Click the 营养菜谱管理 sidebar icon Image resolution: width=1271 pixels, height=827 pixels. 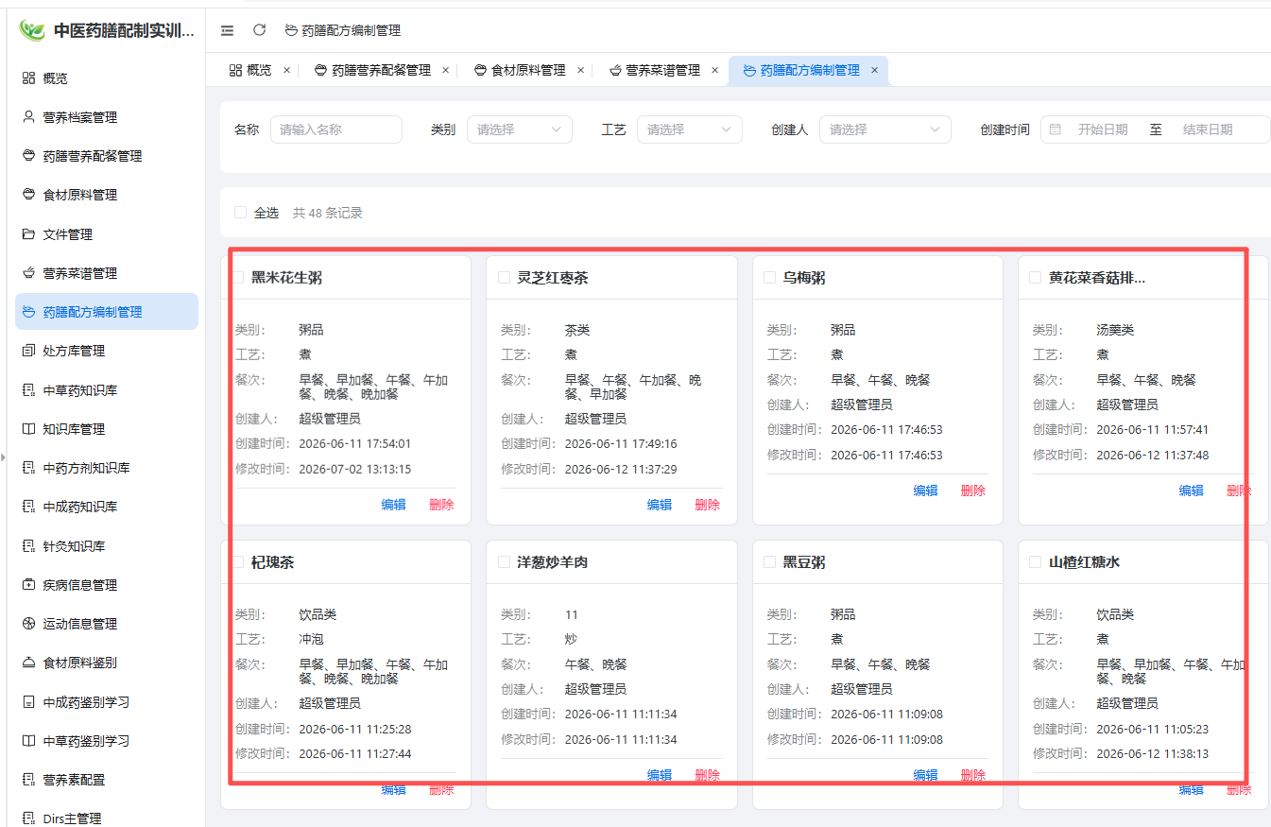click(28, 273)
